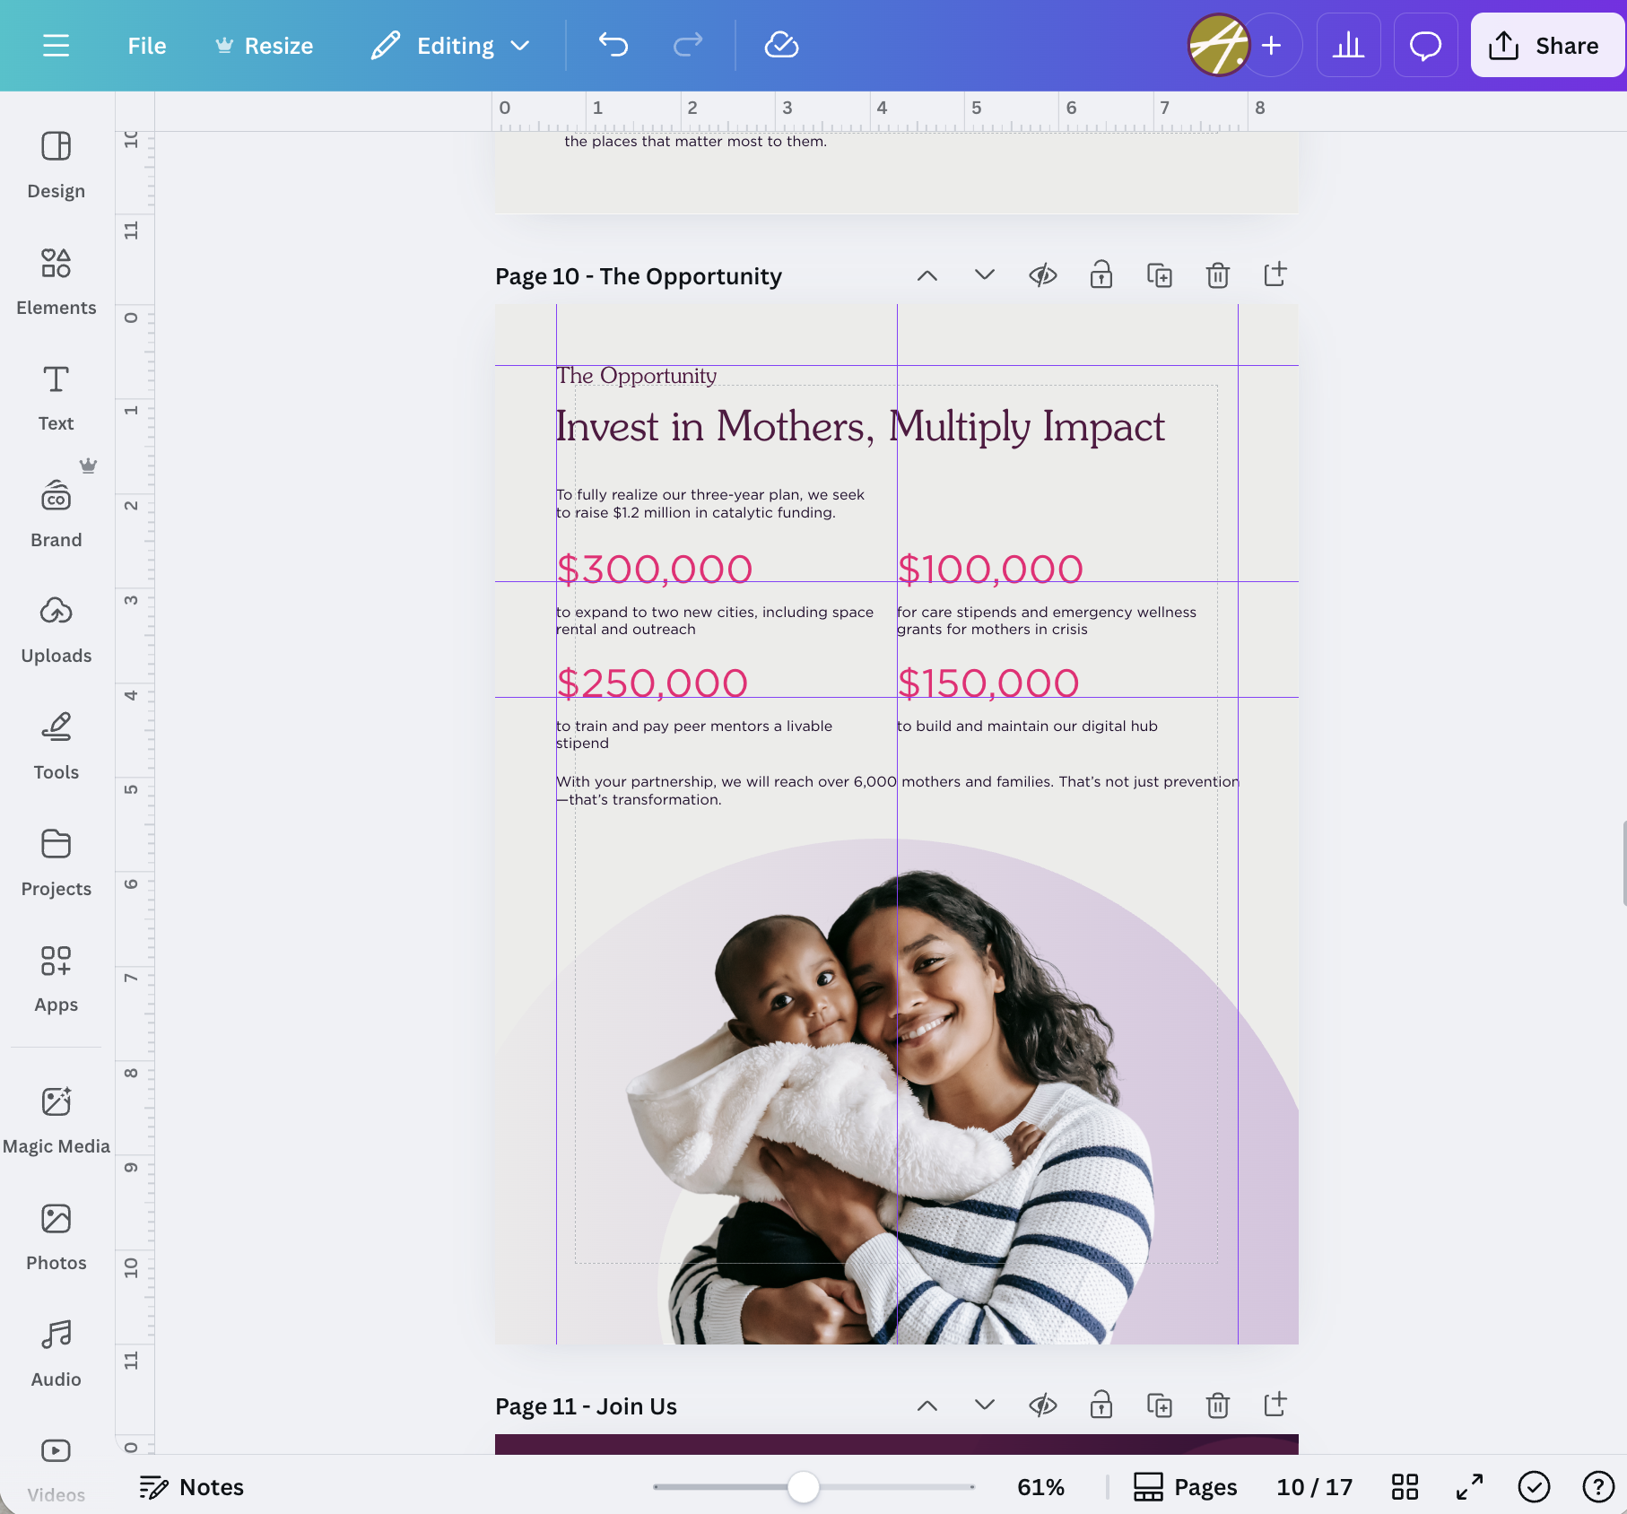
Task: Open the main hamburger menu
Action: (x=56, y=46)
